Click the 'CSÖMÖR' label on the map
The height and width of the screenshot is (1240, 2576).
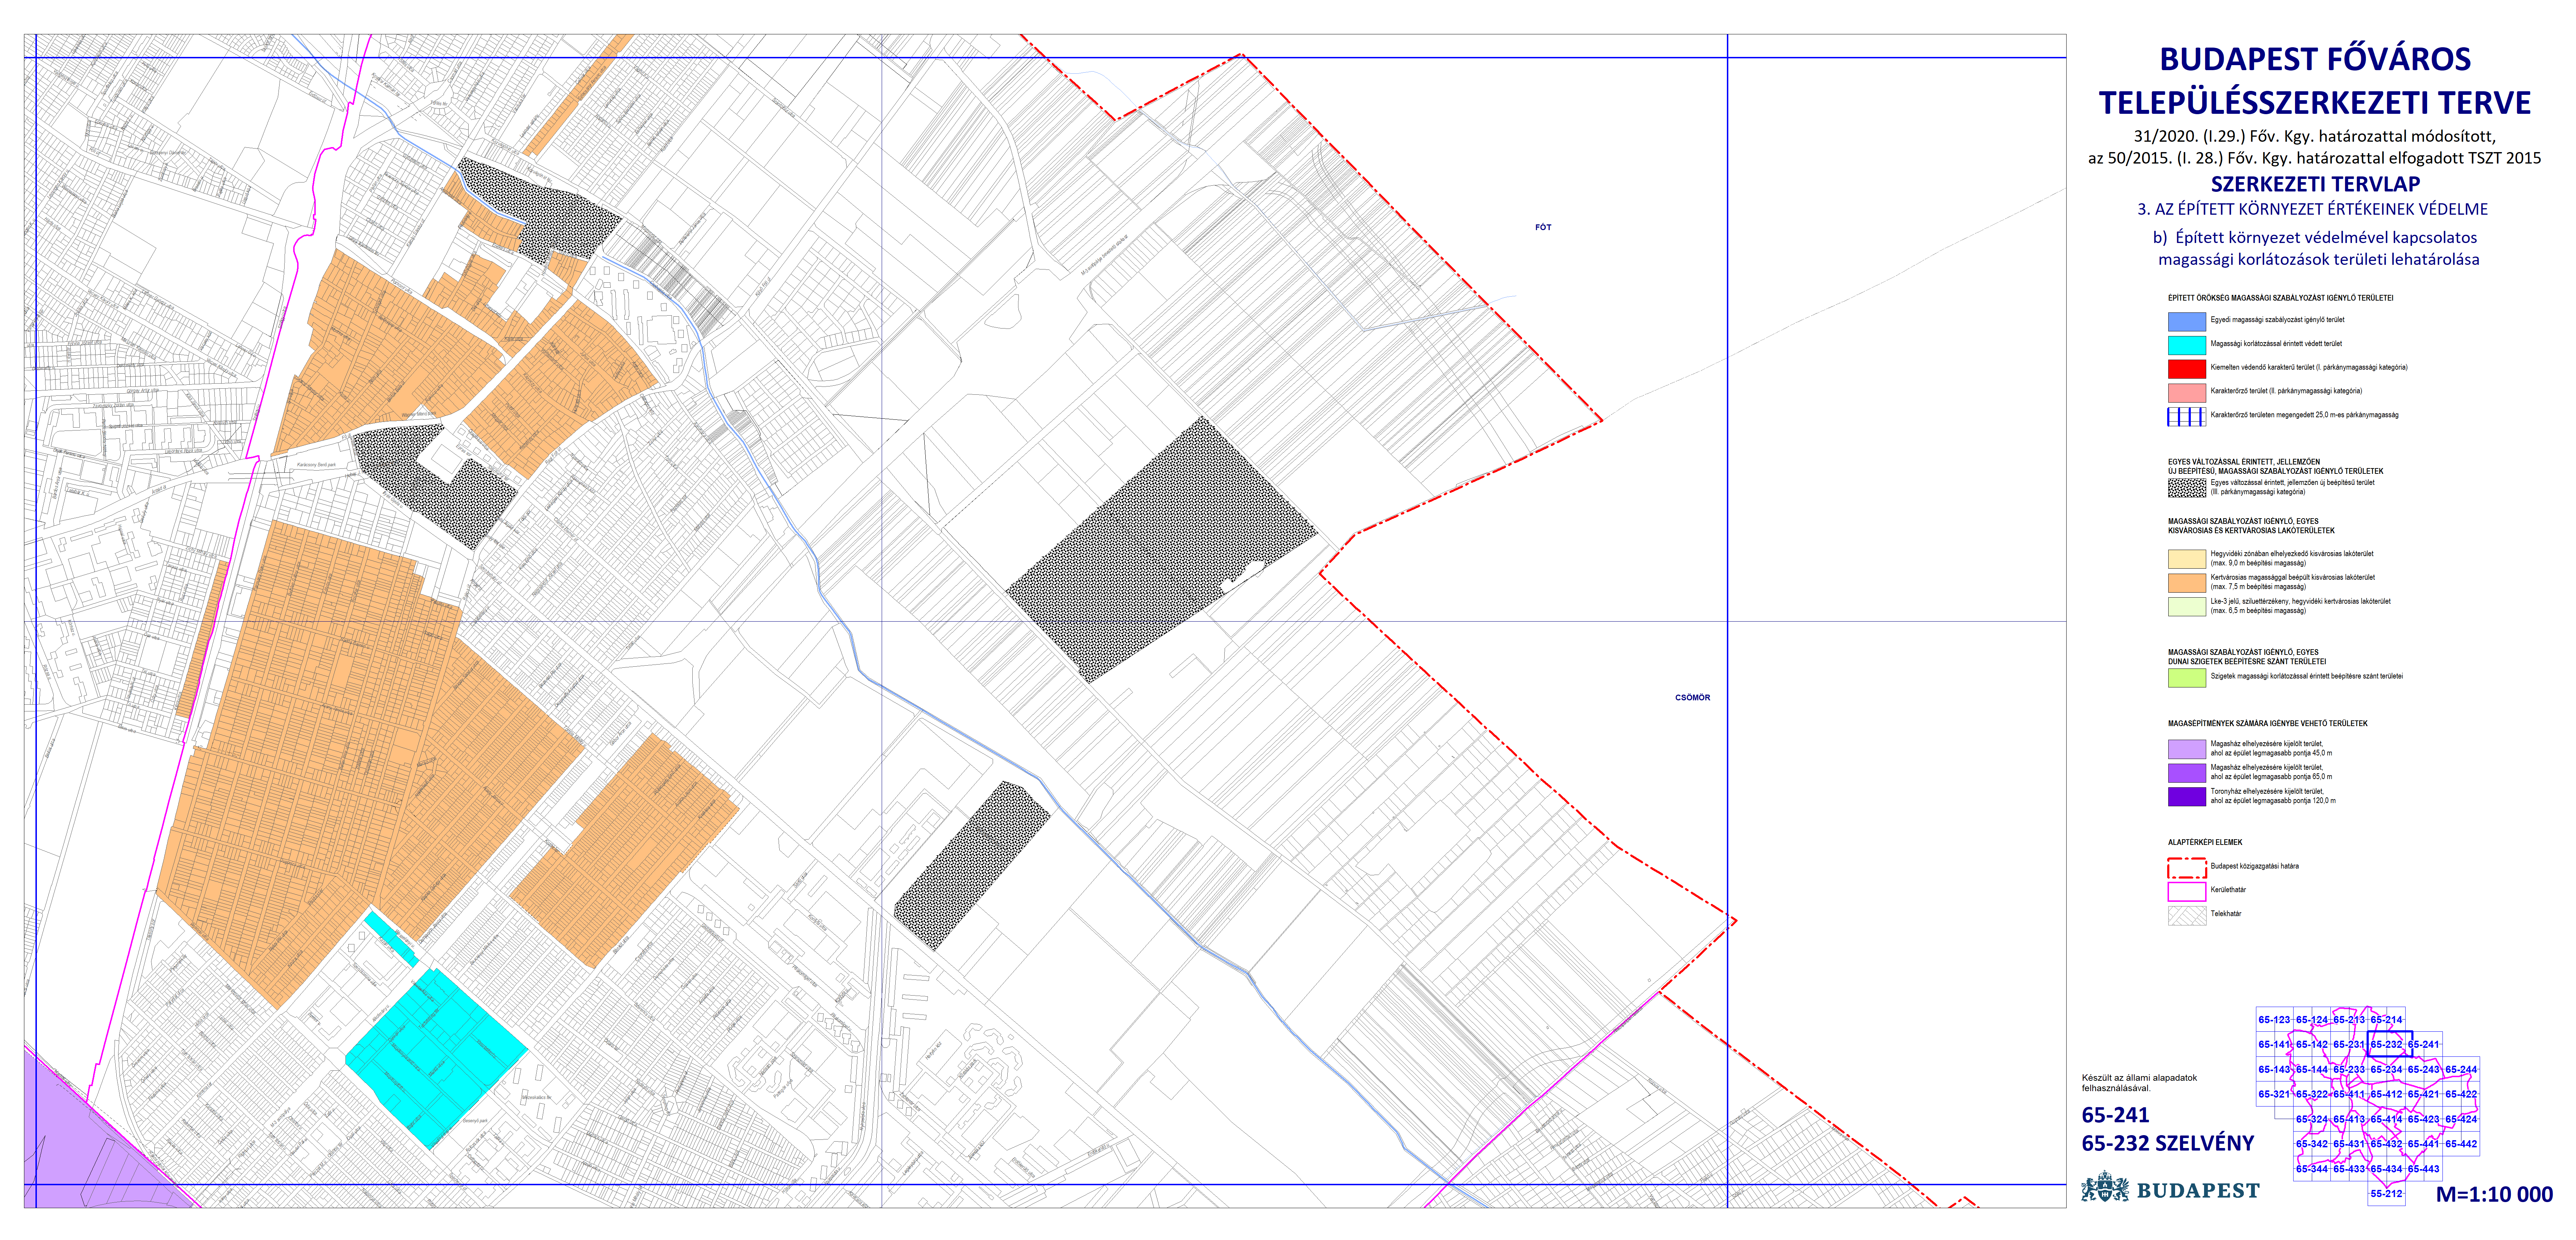point(1692,697)
